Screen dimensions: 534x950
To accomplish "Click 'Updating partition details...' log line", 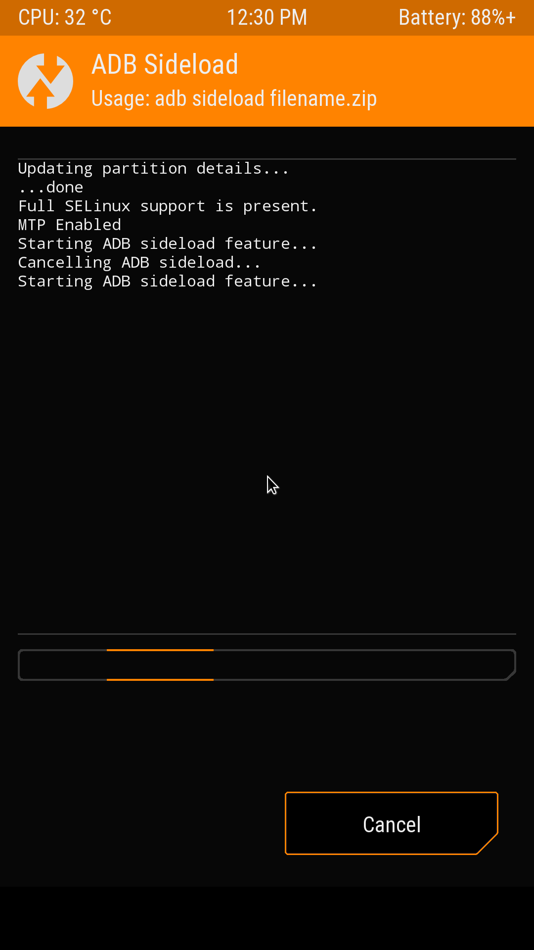I will coord(153,169).
